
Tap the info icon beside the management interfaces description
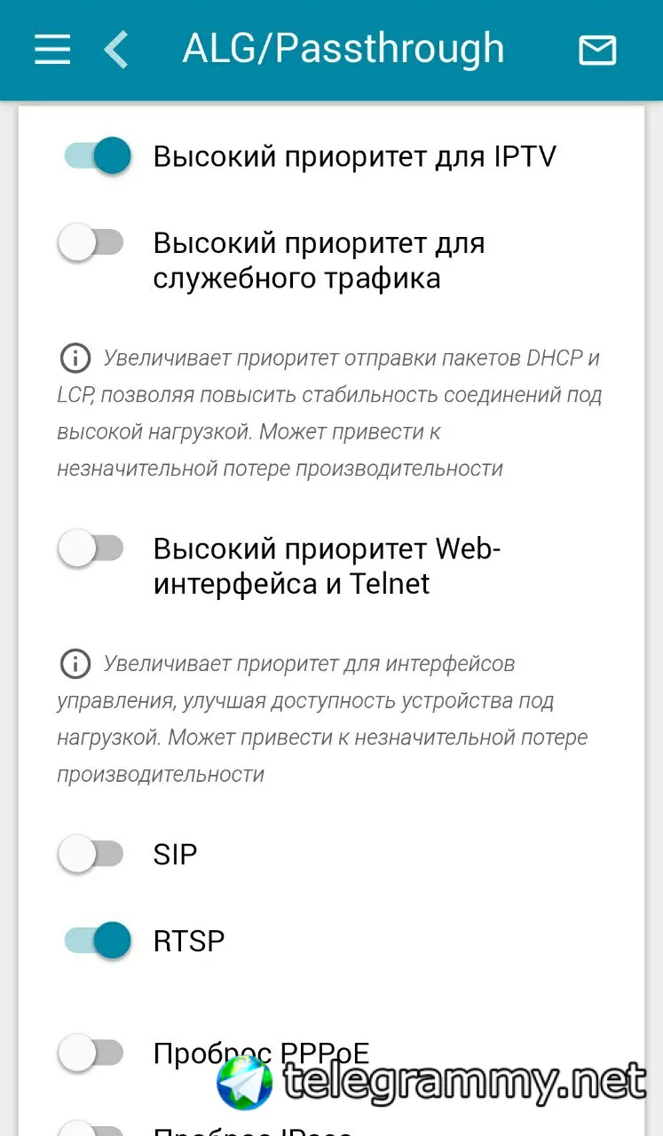[x=75, y=663]
